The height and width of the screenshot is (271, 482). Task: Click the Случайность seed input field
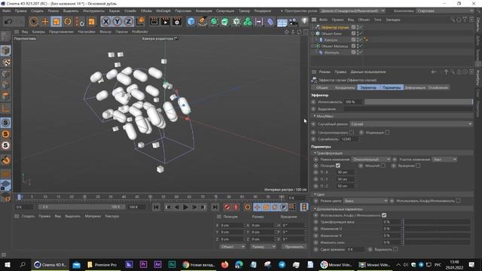(350, 139)
